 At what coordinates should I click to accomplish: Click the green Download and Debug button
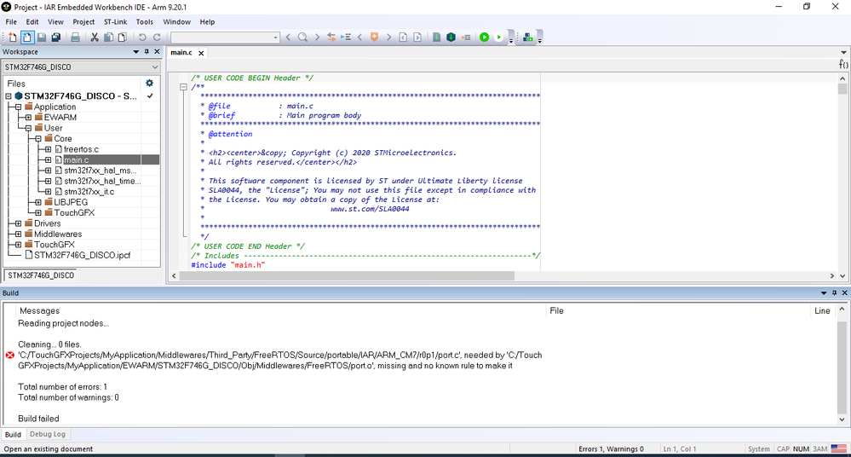(485, 38)
